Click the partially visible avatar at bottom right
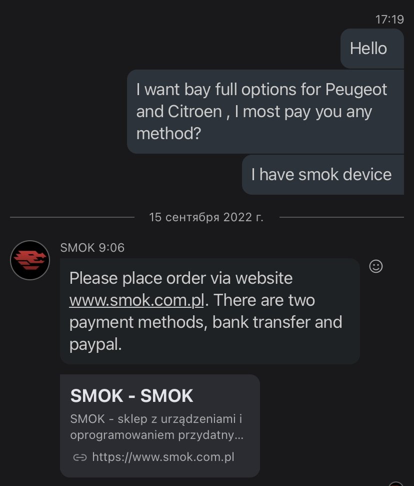The image size is (414, 486). (x=396, y=483)
